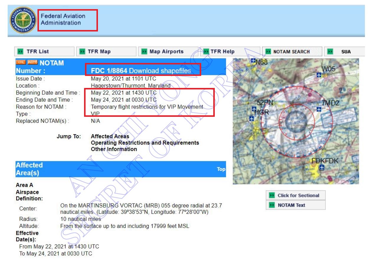Viewport: 372px width, 263px height.
Task: Click the green arrow icon on Map Airports
Action: tap(144, 51)
